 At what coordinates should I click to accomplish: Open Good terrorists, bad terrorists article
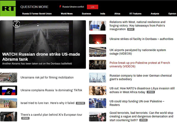[141, 116]
